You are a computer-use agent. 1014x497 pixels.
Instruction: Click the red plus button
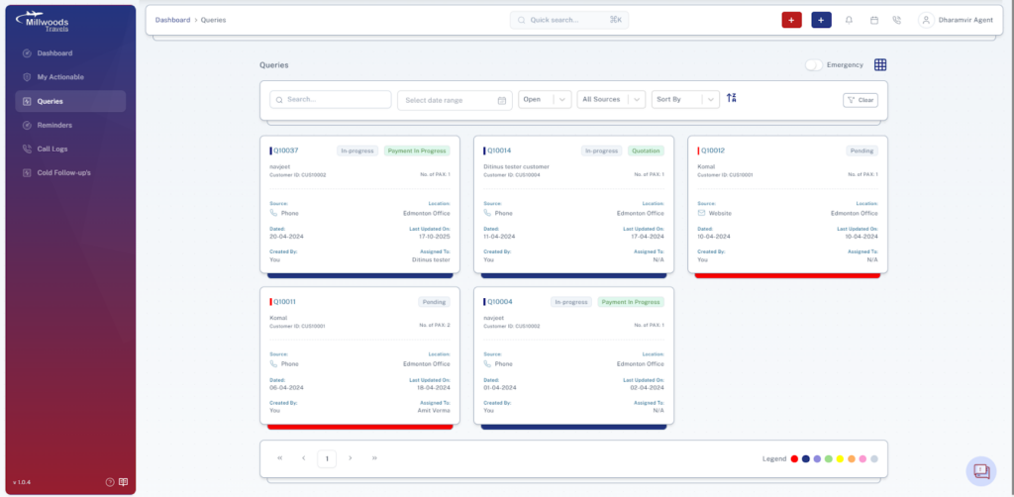point(791,20)
